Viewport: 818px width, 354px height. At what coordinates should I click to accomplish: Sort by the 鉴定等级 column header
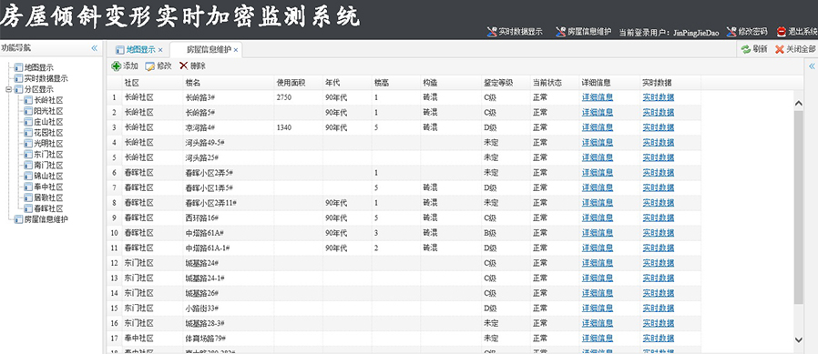(506, 83)
